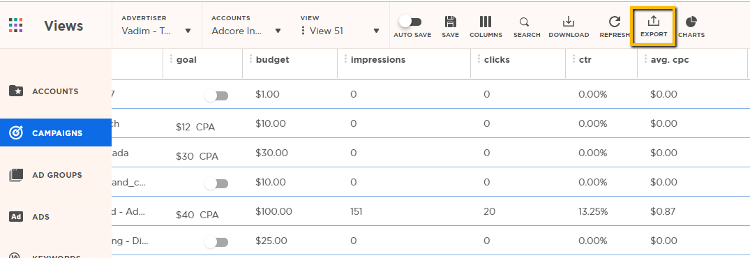750x258 pixels.
Task: Click the 20 clicks value
Action: point(489,211)
